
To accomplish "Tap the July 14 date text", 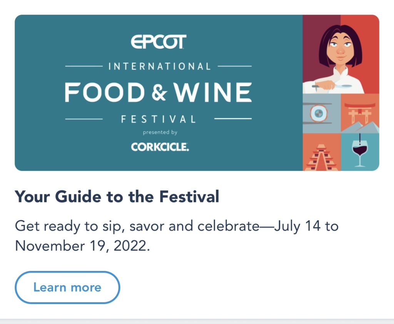I will pos(297,226).
